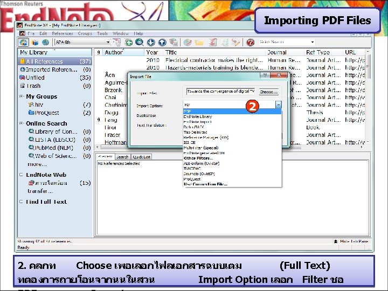Open the File menu
The height and width of the screenshot is (291, 388).
pyautogui.click(x=31, y=33)
